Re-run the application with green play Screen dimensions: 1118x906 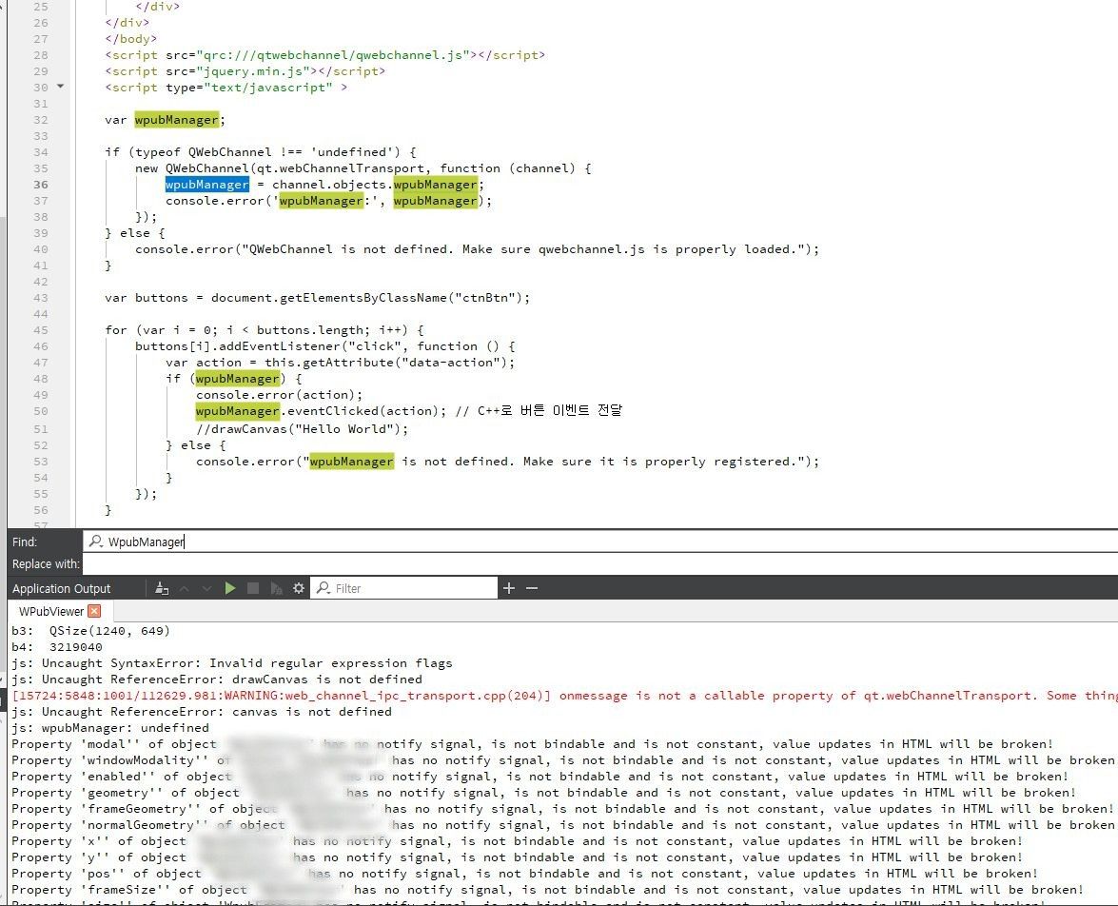click(229, 588)
